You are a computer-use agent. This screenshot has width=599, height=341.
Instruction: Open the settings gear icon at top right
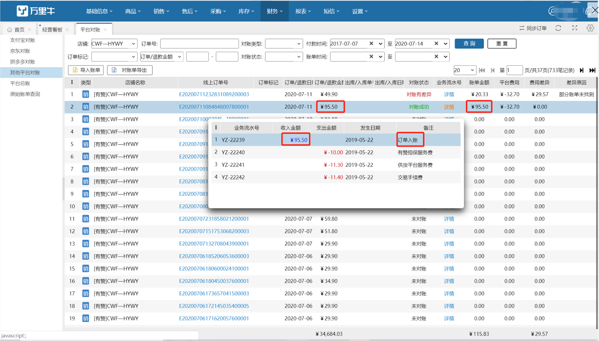tap(590, 28)
